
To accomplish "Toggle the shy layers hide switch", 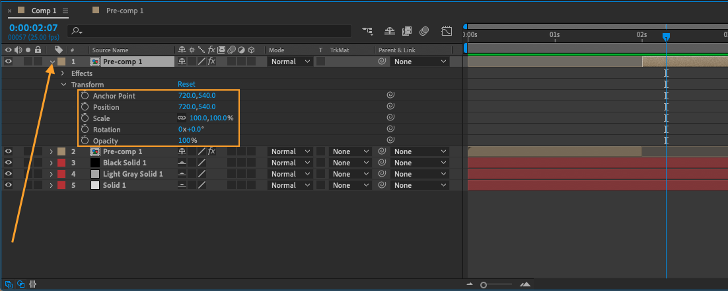I will [x=390, y=31].
